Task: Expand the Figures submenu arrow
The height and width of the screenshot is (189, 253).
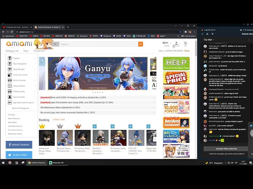Action: point(35,58)
